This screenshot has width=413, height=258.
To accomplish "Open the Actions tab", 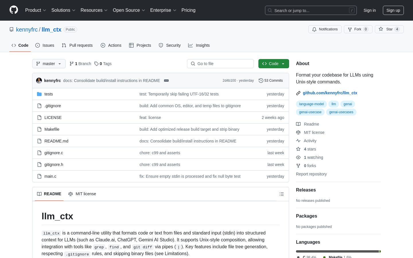I will click(111, 45).
